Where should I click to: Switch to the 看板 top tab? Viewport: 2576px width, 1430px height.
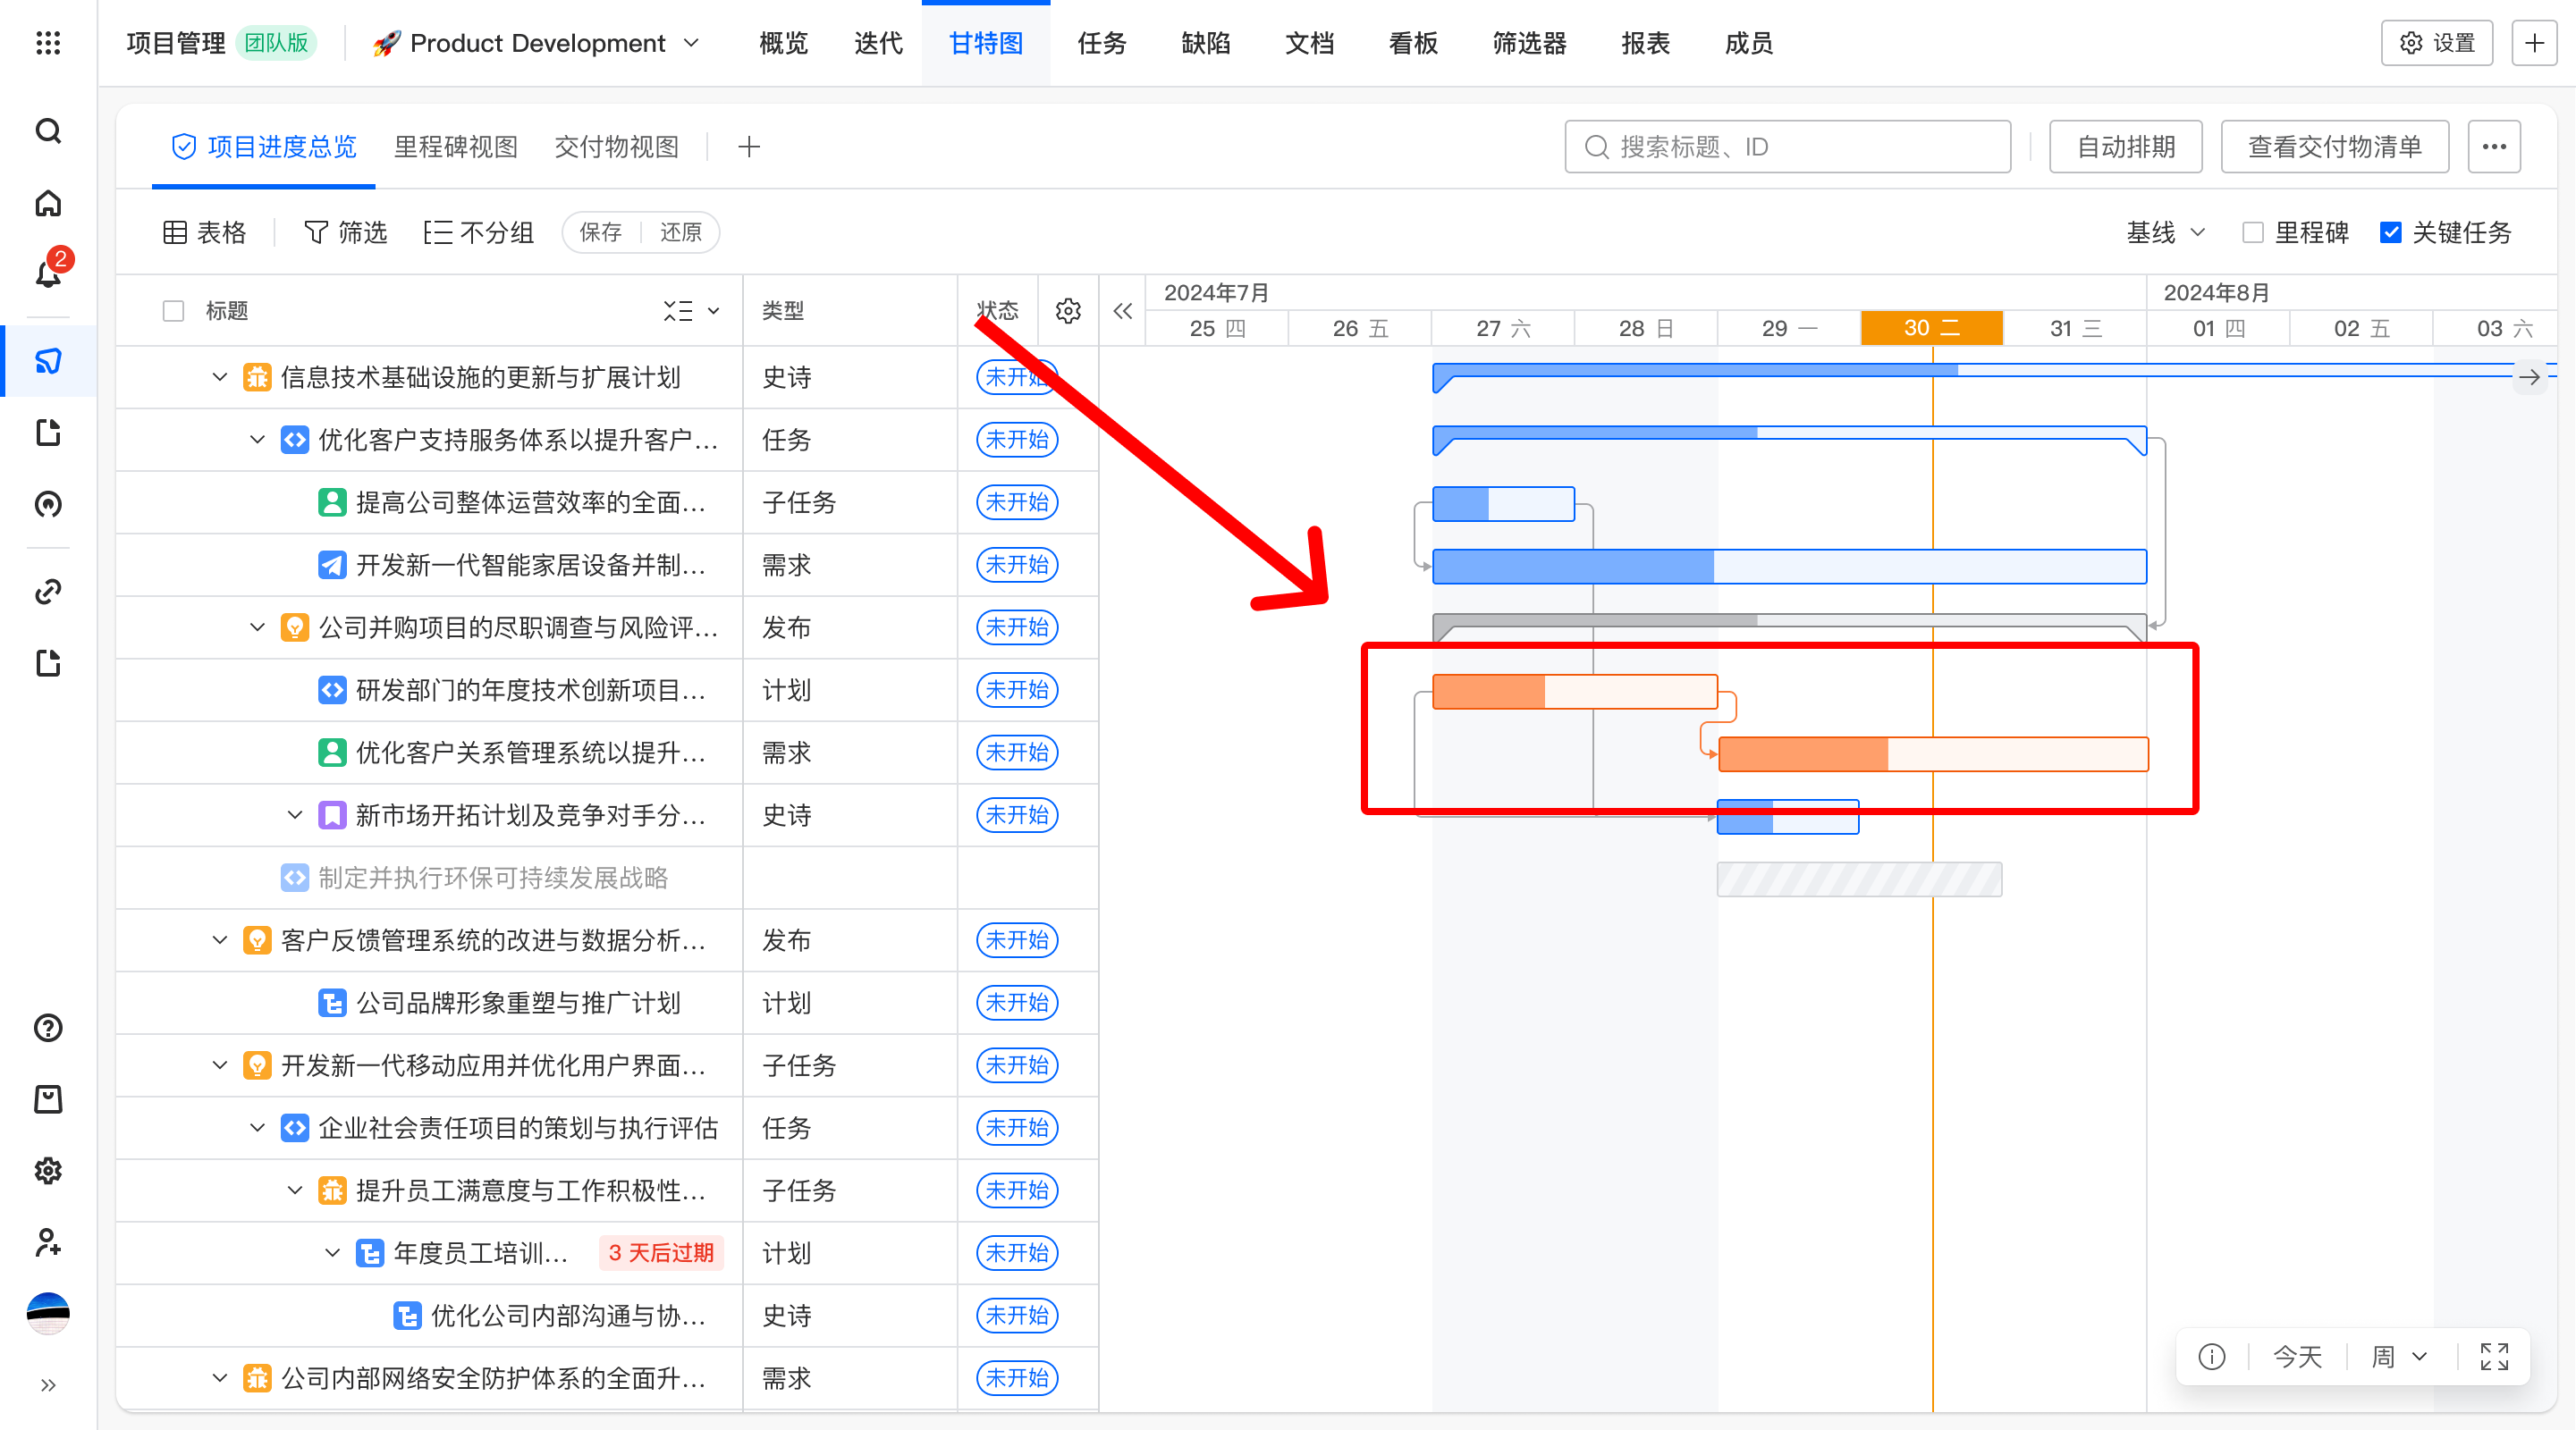coord(1413,43)
